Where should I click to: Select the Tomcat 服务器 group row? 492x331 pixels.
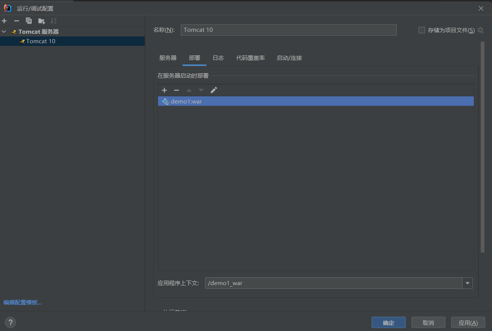coord(72,32)
